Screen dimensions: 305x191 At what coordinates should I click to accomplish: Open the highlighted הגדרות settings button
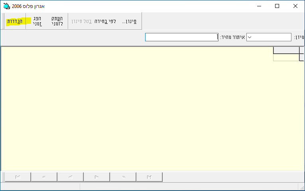(15, 21)
